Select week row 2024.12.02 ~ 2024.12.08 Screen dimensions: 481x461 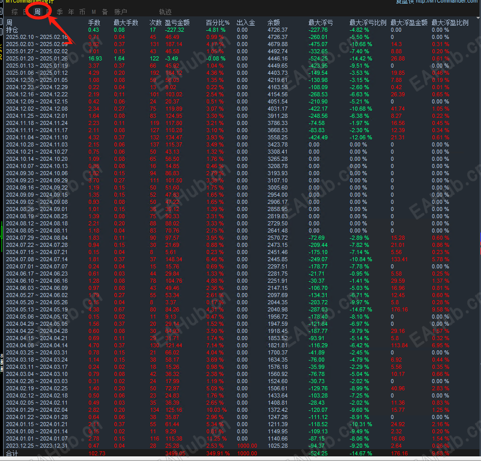[x=37, y=109]
